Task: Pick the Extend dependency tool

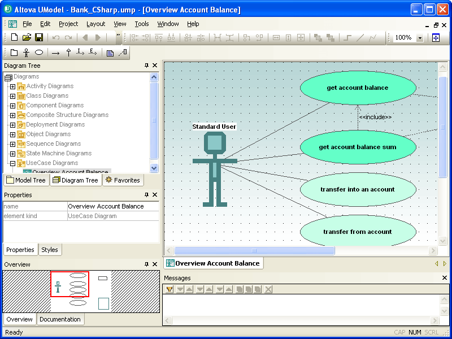Action: click(93, 53)
